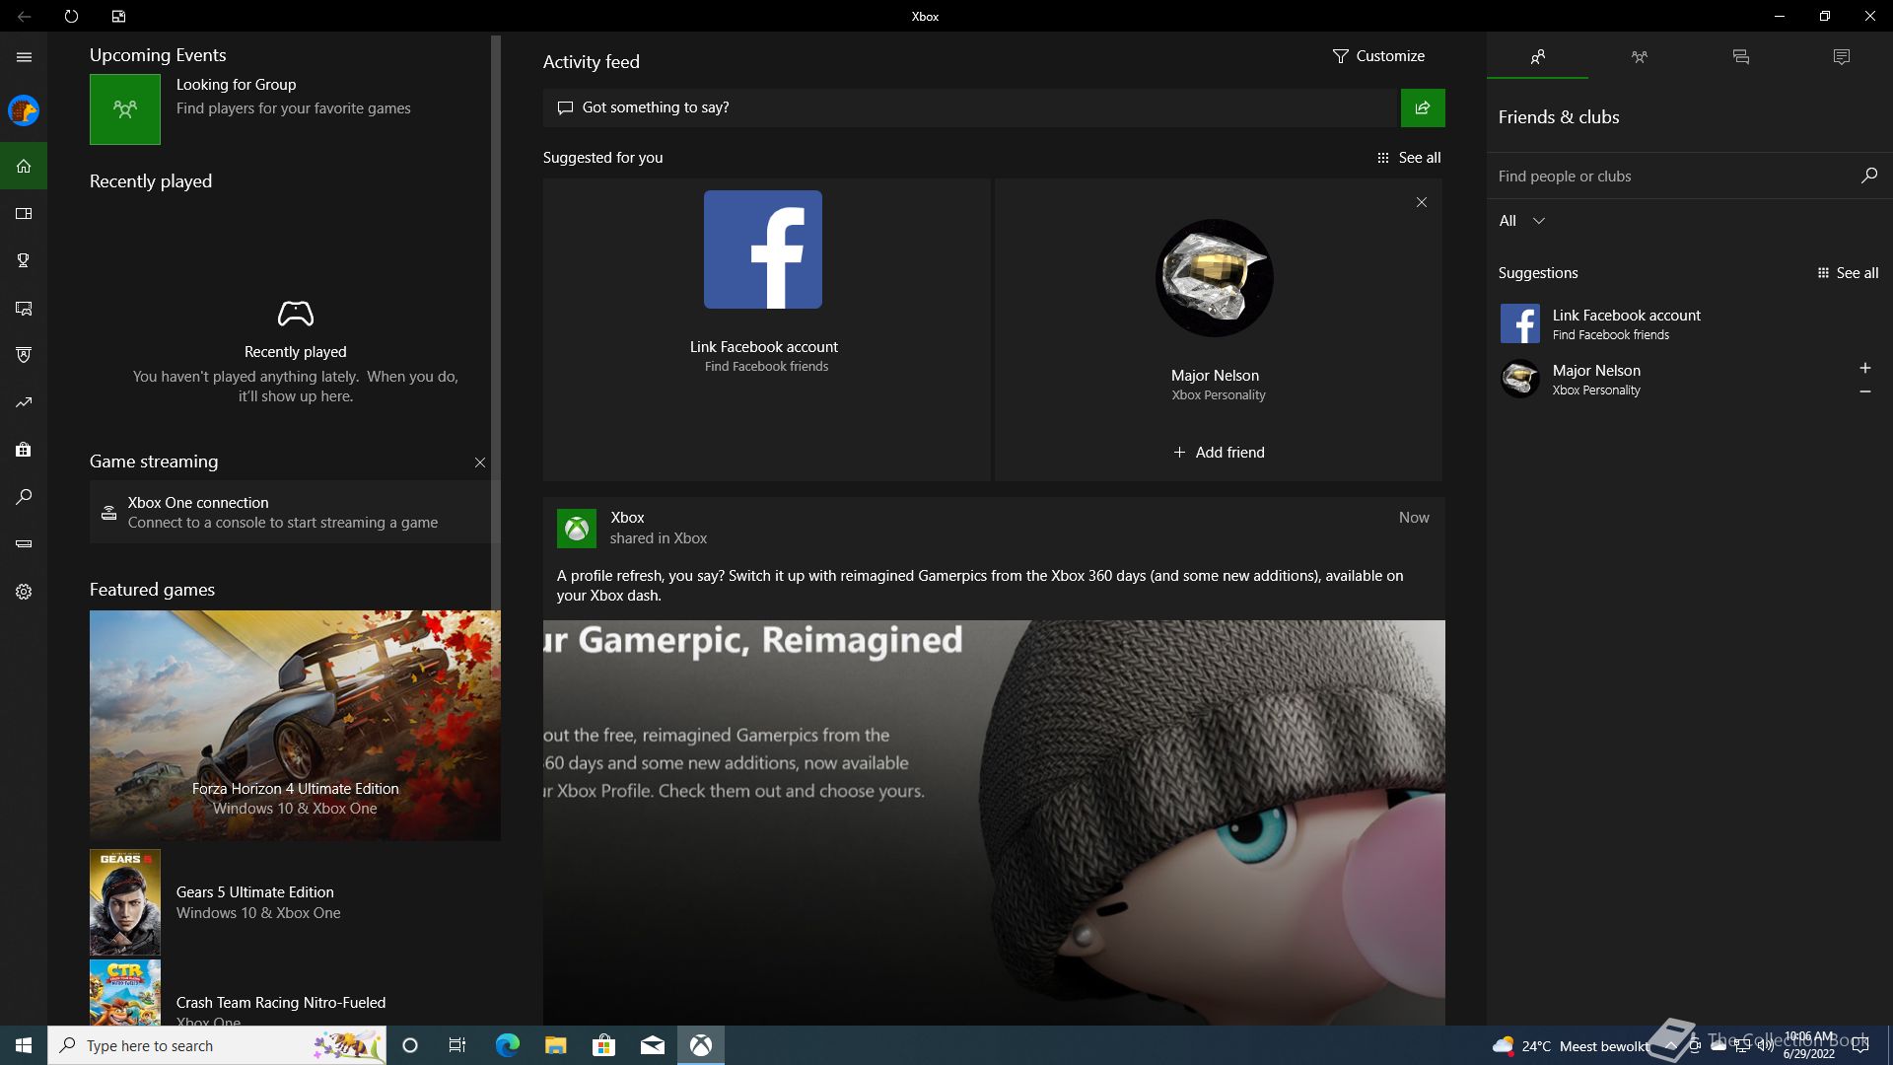The image size is (1893, 1065).
Task: Go to Home in the sidebar
Action: 24,166
